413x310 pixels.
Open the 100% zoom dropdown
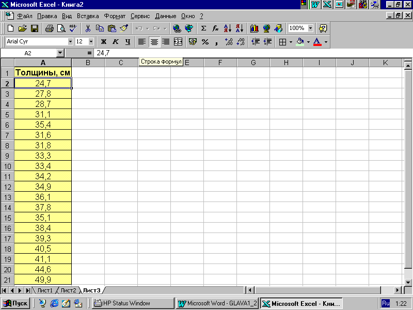[311, 28]
